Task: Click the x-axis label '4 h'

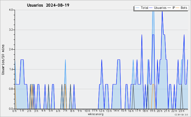Action: tap(44, 111)
